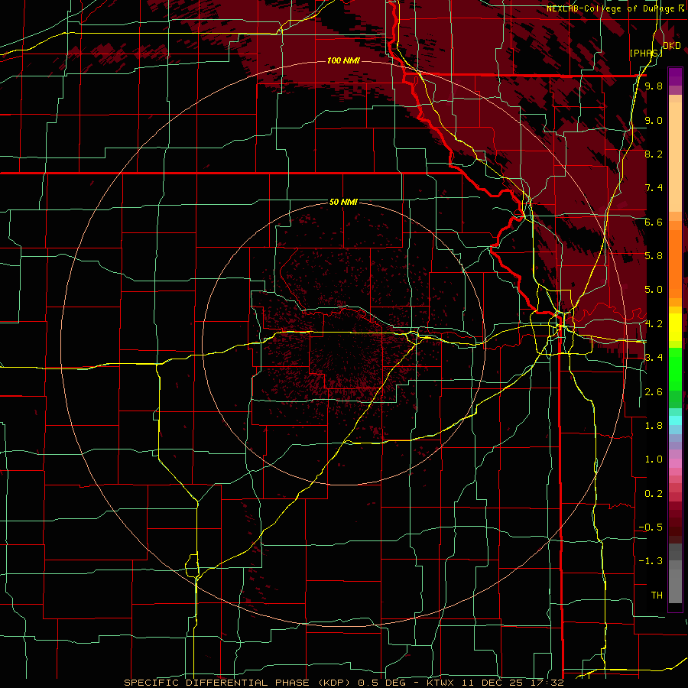Click the 0.2 scale value label
Screen dimensions: 688x688
(x=654, y=494)
